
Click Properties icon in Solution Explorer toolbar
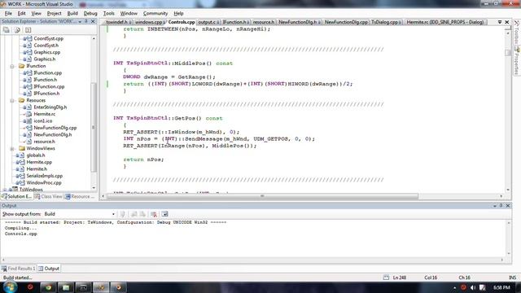[7, 30]
